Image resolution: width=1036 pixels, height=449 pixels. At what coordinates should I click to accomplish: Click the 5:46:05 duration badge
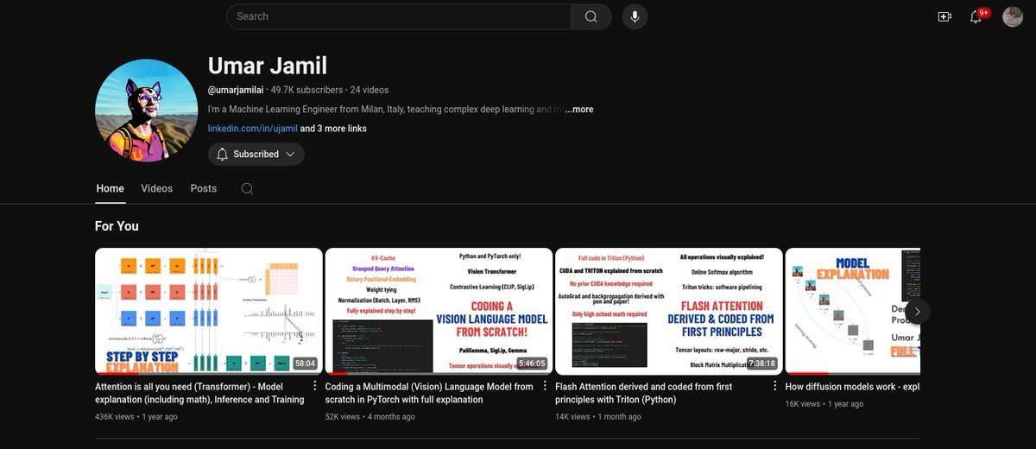[532, 364]
